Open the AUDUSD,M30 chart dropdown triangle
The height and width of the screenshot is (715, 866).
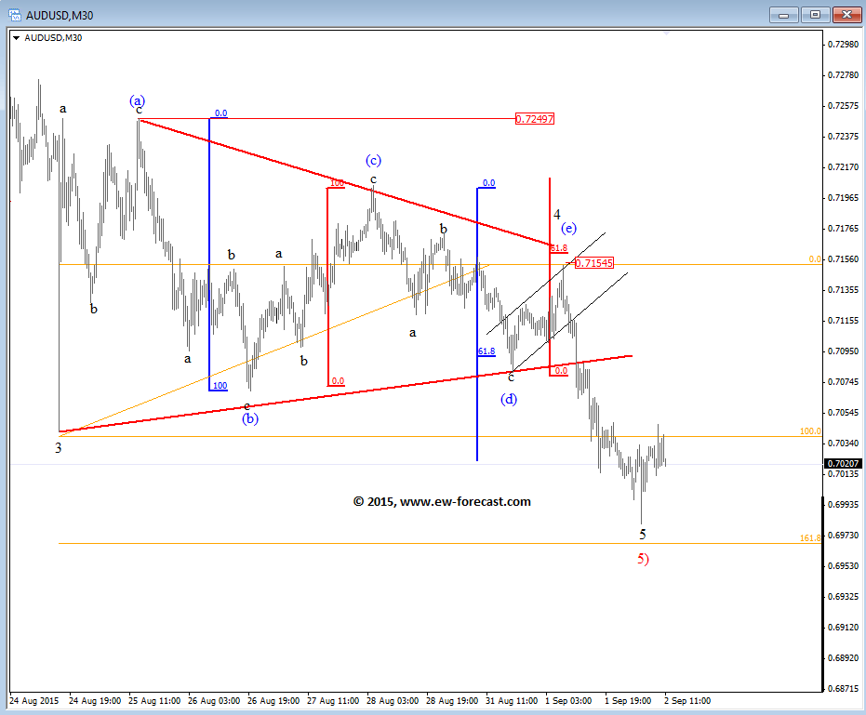point(16,36)
